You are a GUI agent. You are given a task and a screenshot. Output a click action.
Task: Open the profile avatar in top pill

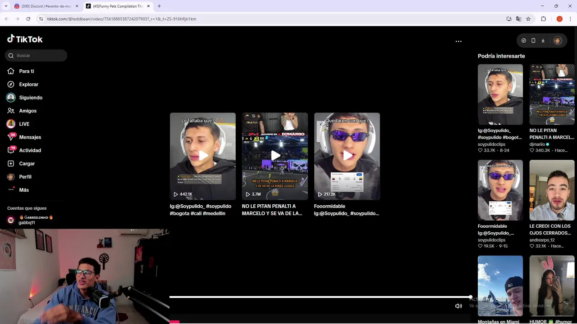pyautogui.click(x=558, y=40)
